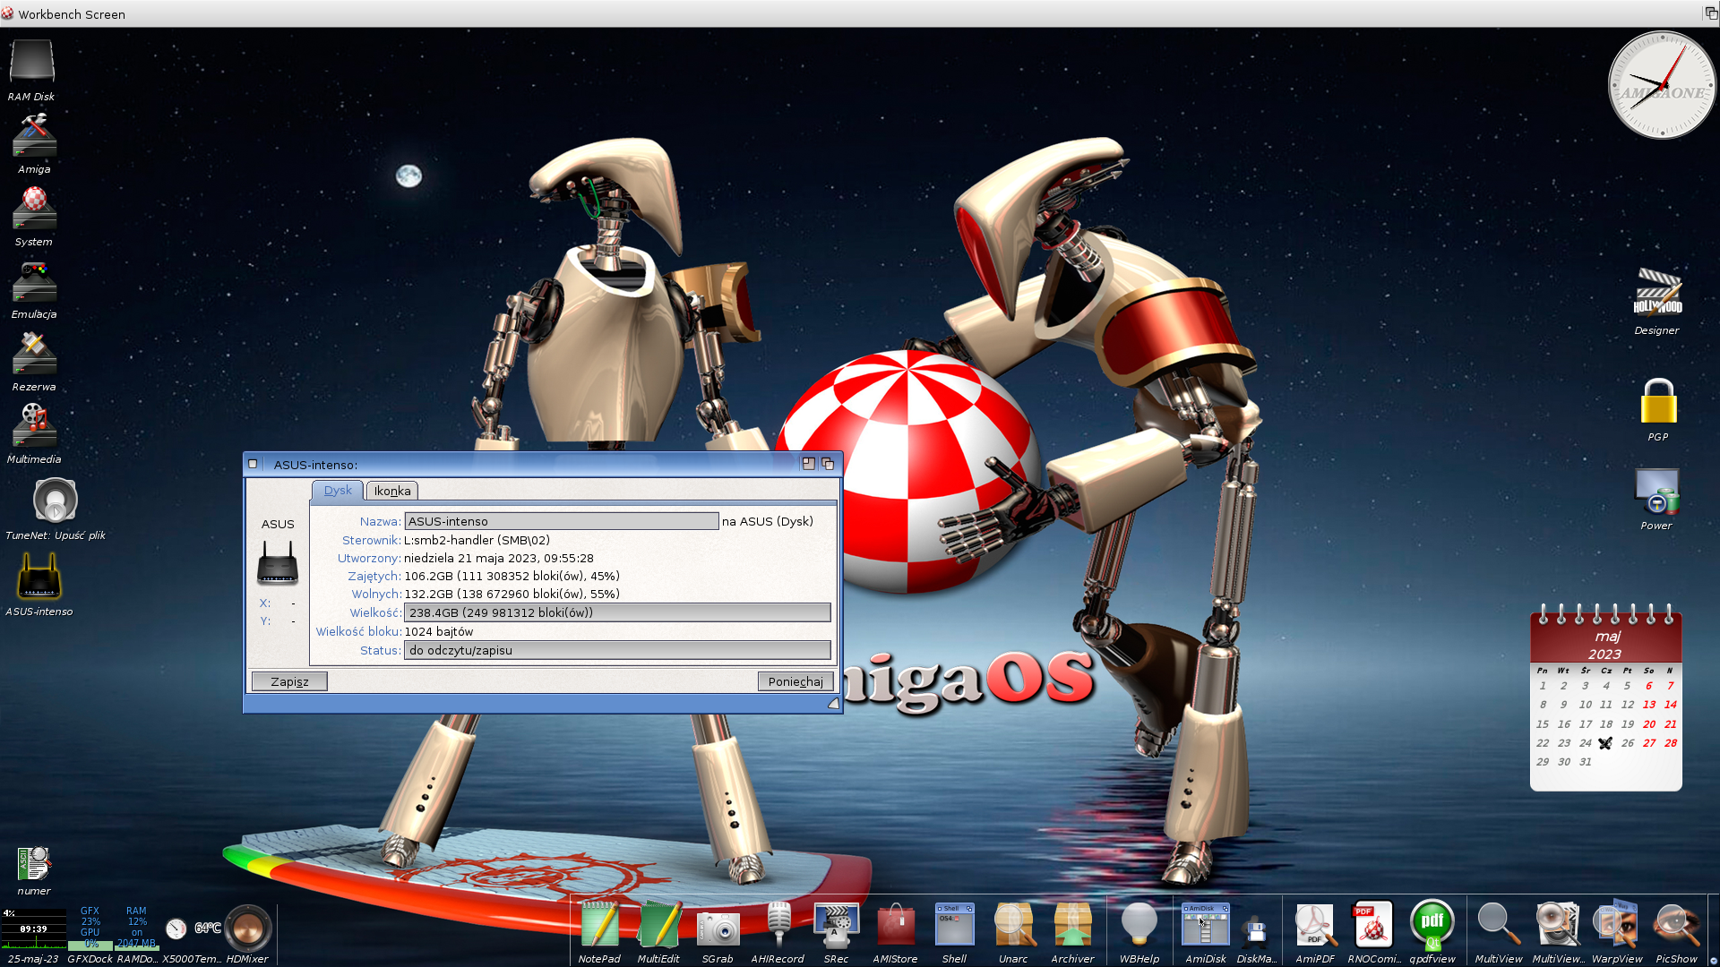Screen dimensions: 1720x967
Task: Select day 13 in the calendar
Action: 1649,705
